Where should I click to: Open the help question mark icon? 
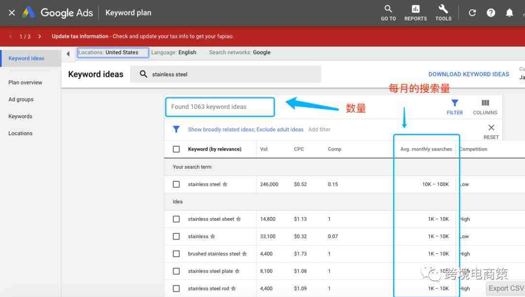(x=491, y=13)
